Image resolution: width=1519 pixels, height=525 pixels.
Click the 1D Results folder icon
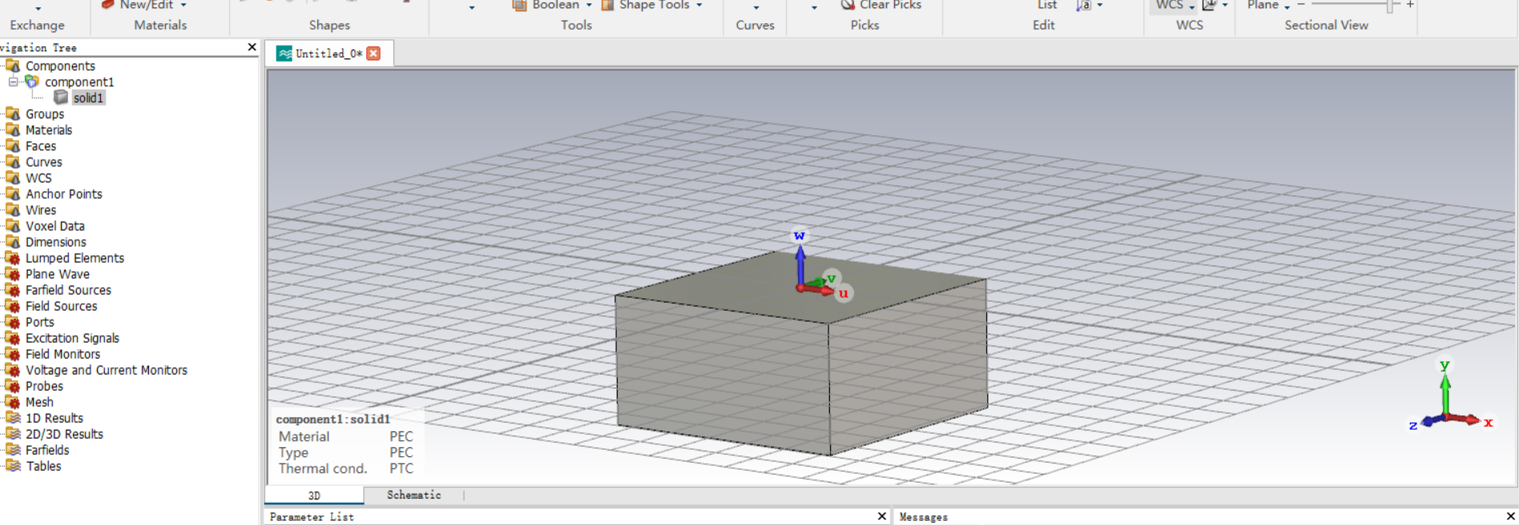point(13,418)
